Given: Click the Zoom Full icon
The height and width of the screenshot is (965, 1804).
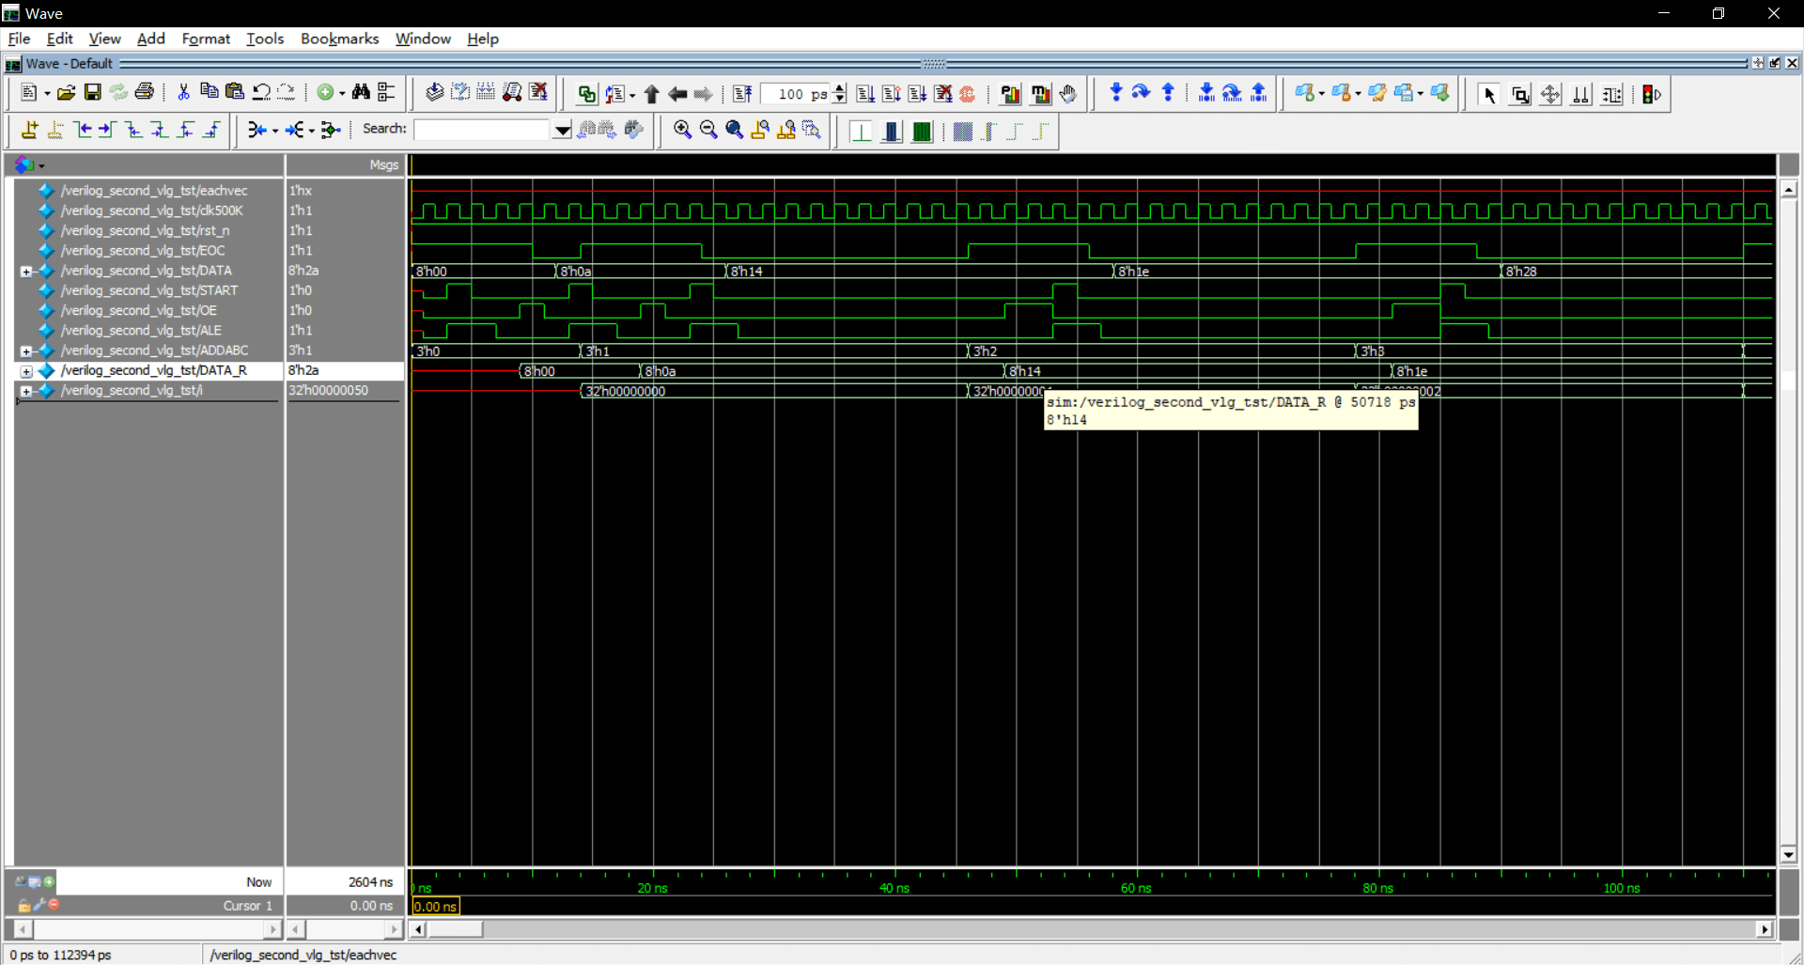Looking at the screenshot, I should [x=735, y=131].
